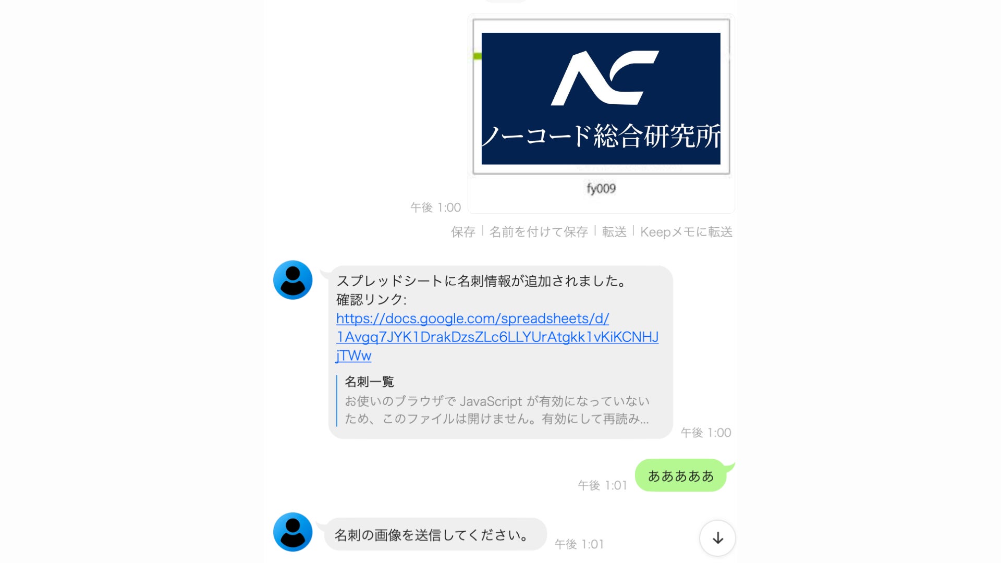Click the 午後 1:00 timestamp beside the image
This screenshot has height=563, width=1001.
pos(435,207)
